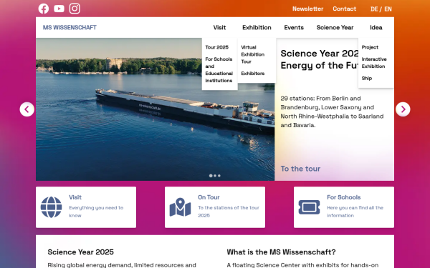Select Tour 2025 submenu entry
The height and width of the screenshot is (268, 430).
point(216,47)
